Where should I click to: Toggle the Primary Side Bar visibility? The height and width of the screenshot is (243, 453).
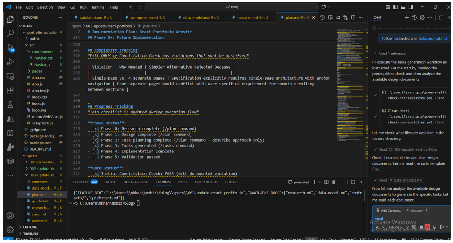click(x=395, y=7)
